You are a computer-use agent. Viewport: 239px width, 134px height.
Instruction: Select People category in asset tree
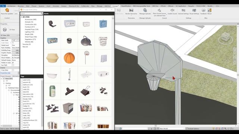point(29,34)
